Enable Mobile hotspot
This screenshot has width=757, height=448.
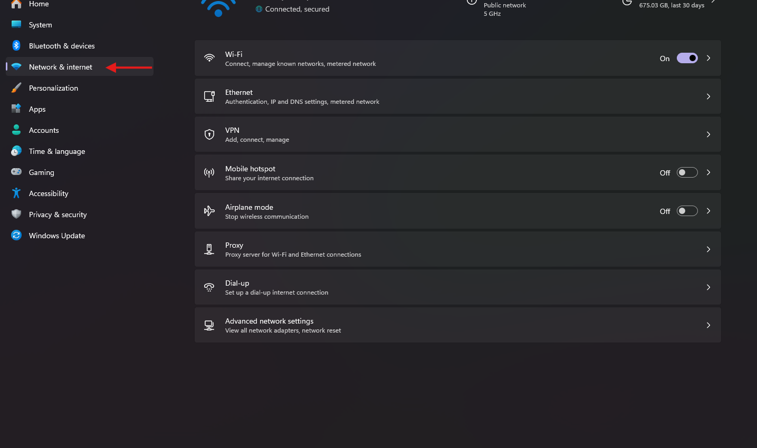(687, 172)
